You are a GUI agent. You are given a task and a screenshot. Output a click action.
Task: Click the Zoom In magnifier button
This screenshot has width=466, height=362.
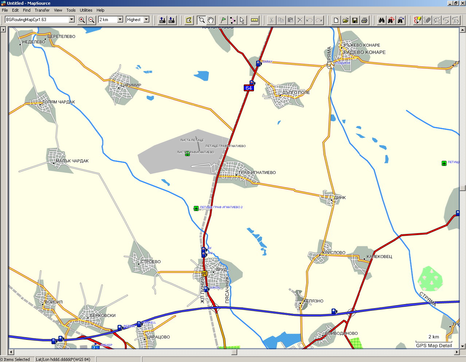82,20
